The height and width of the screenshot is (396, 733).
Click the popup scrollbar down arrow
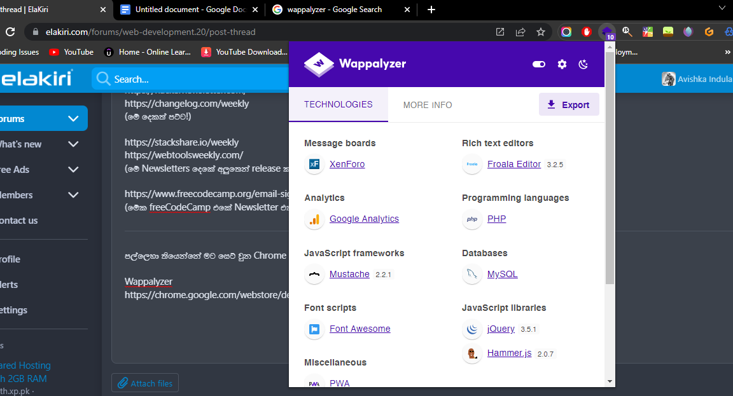coord(610,381)
